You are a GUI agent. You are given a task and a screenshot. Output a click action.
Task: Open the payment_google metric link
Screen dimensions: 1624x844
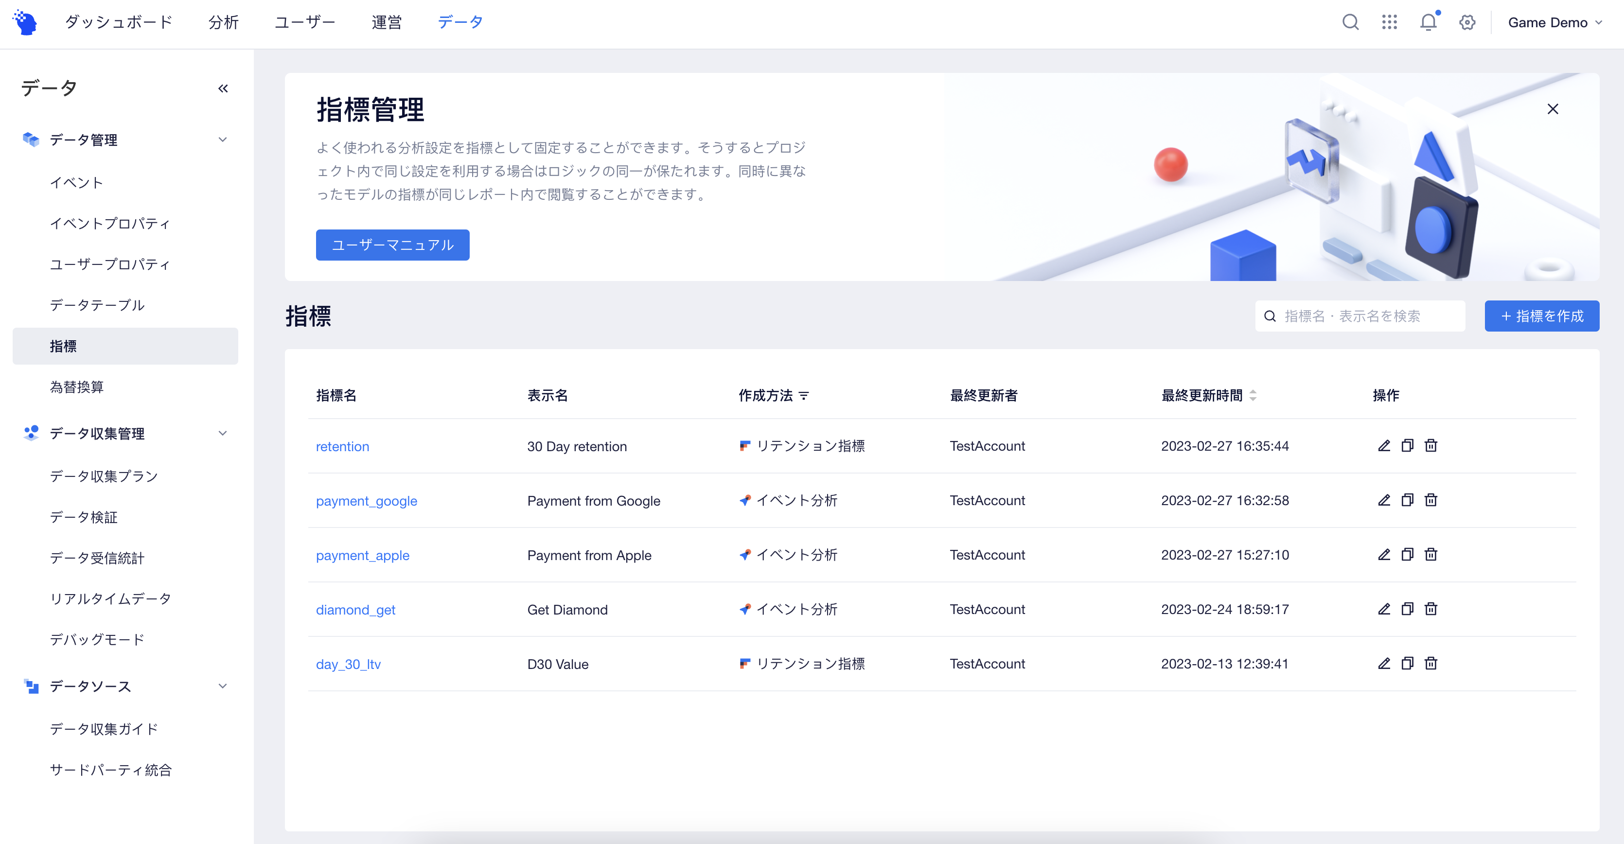point(366,501)
